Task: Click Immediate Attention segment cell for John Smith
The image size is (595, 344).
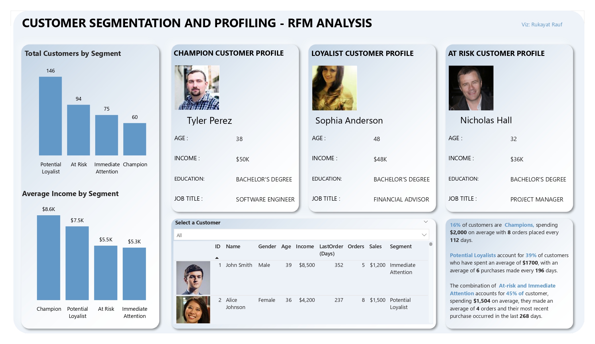Action: click(403, 269)
